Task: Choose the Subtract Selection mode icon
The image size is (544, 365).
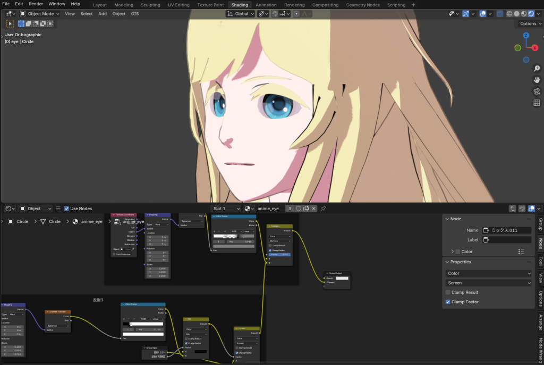Action: (36, 23)
